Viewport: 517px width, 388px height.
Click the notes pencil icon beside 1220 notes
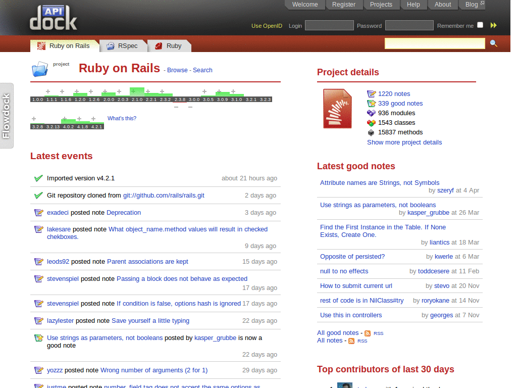[x=371, y=93]
